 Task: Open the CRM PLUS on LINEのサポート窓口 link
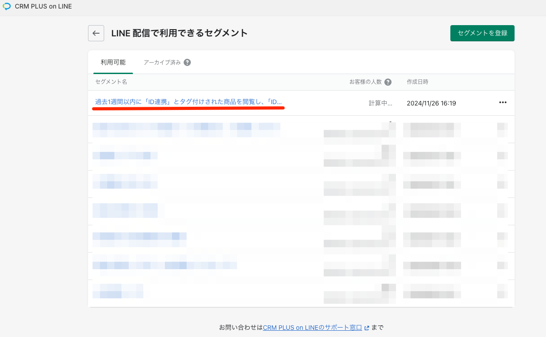tap(313, 328)
